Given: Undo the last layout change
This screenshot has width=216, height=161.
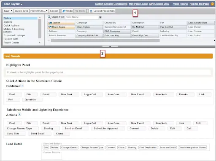Looking at the screenshot, I should pyautogui.click(x=67, y=11).
